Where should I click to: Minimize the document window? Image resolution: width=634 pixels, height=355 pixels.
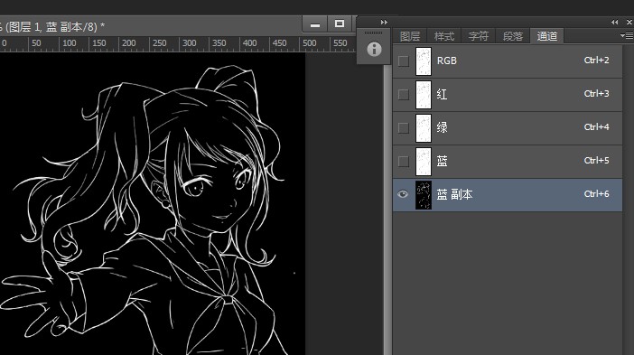click(315, 24)
